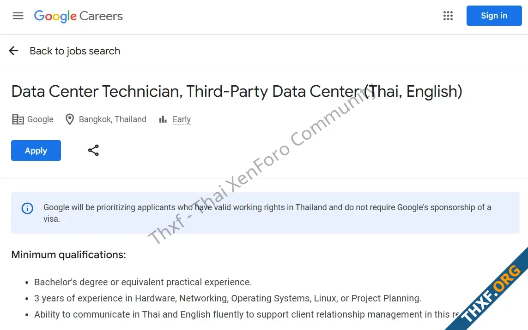Image resolution: width=528 pixels, height=330 pixels.
Task: Click the info icon in notice banner
Action: [27, 208]
